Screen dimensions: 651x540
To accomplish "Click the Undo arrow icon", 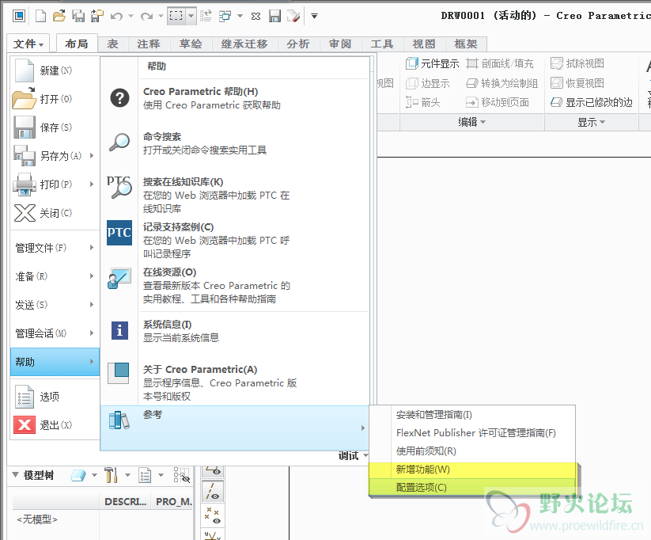I will (x=116, y=16).
